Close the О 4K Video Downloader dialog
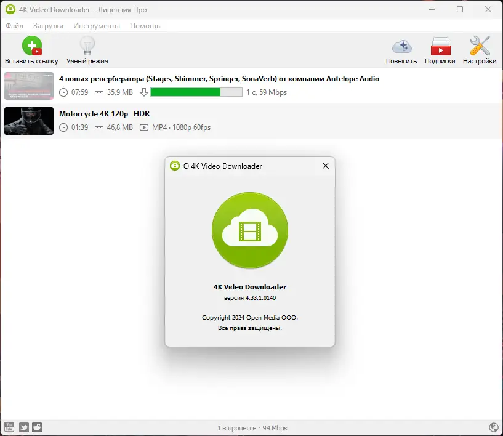The height and width of the screenshot is (436, 503). (x=326, y=166)
